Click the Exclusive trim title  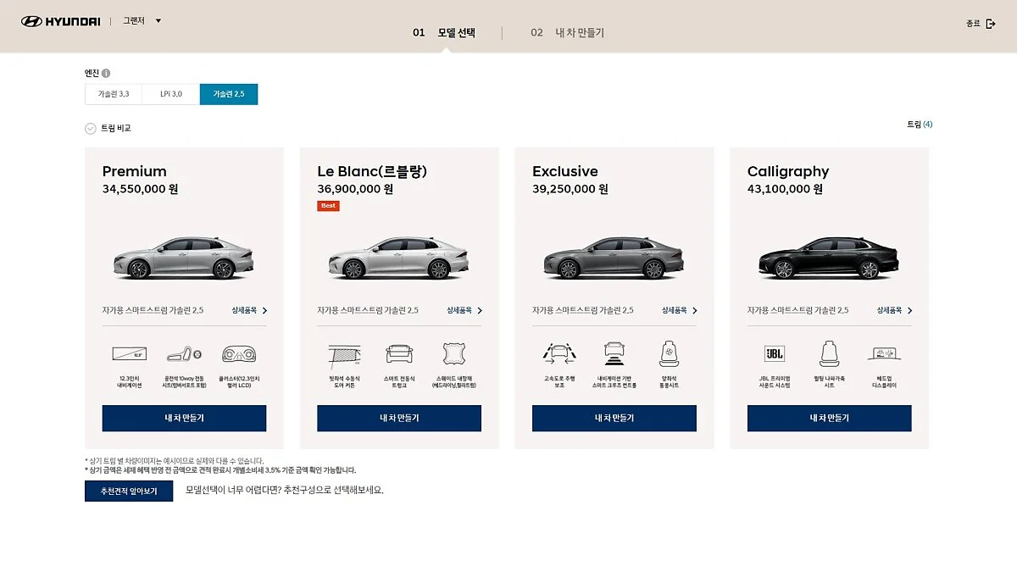[x=565, y=171]
